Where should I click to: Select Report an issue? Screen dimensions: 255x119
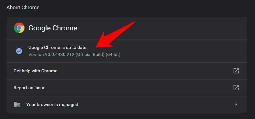[x=29, y=88]
